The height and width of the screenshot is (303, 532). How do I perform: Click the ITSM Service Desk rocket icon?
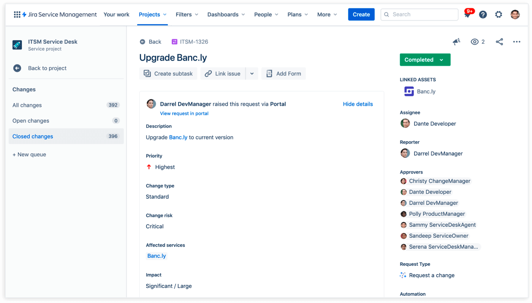point(17,45)
